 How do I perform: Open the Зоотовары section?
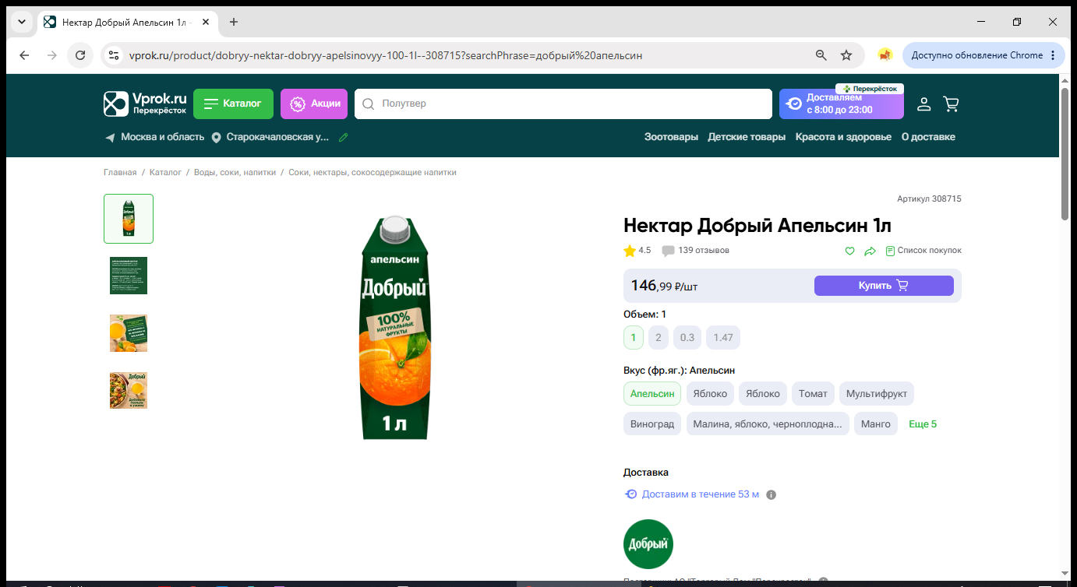click(x=671, y=137)
